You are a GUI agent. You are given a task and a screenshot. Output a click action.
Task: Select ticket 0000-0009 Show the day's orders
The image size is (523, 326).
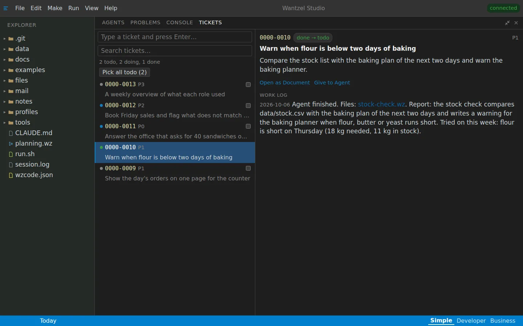[x=175, y=174]
